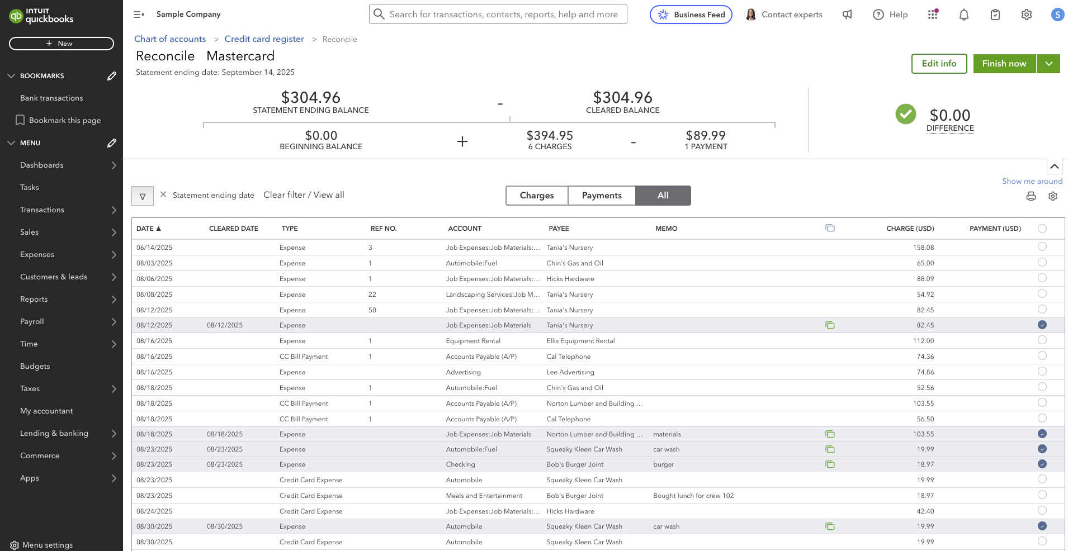This screenshot has width=1068, height=551.
Task: Click the megaphone announcements icon
Action: coord(848,15)
